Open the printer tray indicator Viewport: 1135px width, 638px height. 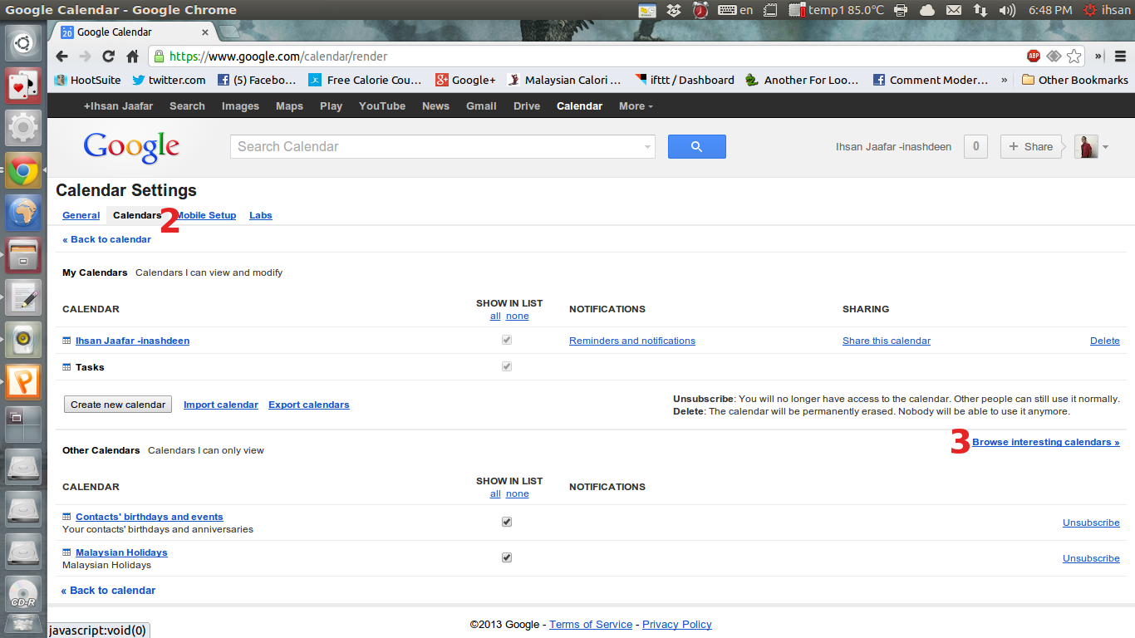[901, 10]
